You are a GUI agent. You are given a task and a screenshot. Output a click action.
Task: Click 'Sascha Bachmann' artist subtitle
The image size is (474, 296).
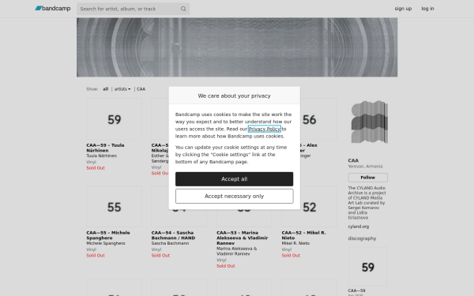pyautogui.click(x=170, y=243)
